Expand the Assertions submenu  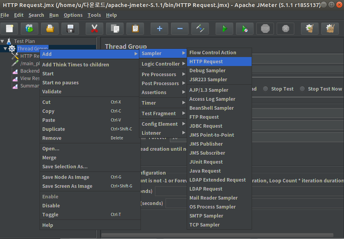(163, 93)
